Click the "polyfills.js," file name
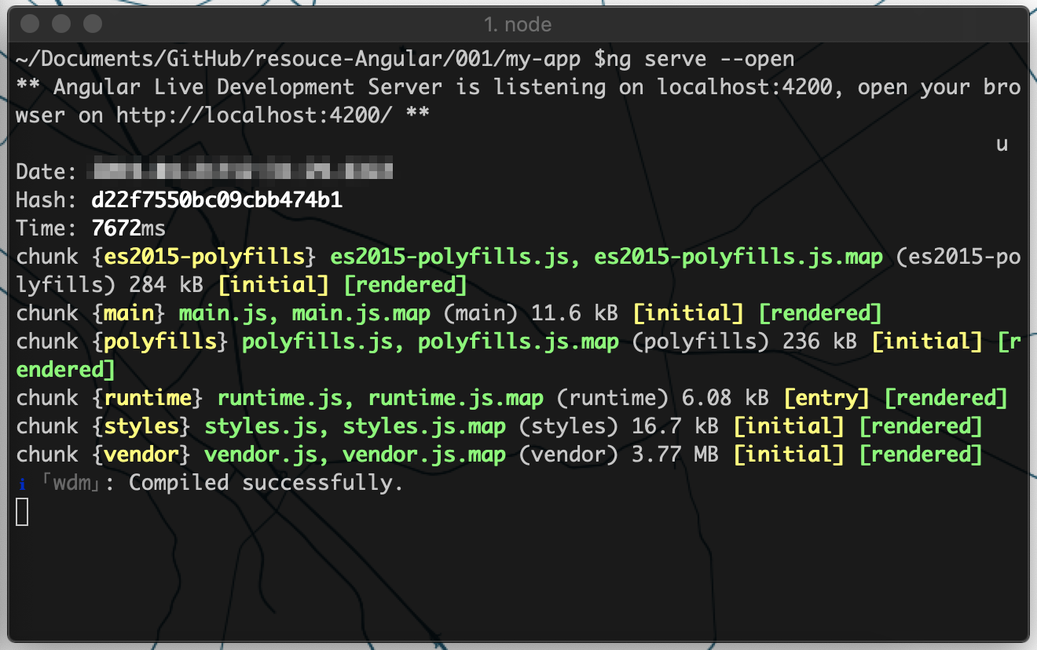The height and width of the screenshot is (650, 1037). click(x=324, y=341)
